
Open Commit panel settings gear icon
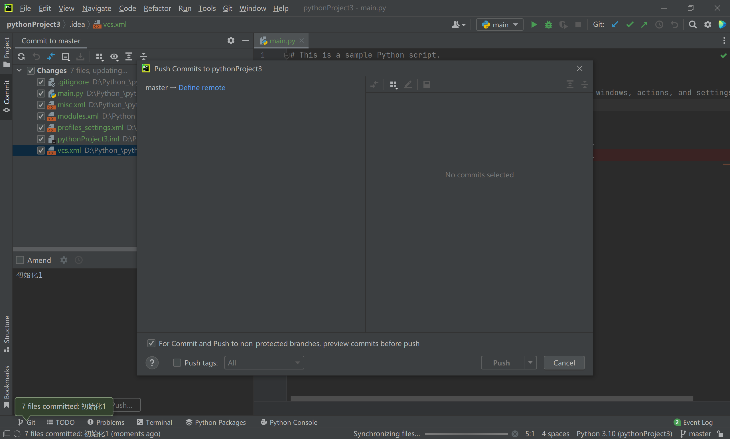point(231,40)
